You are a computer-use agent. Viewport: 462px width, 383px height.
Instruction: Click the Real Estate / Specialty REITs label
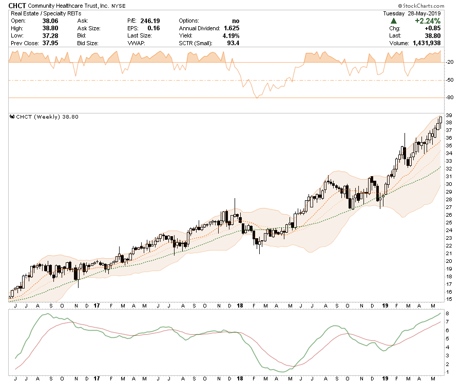[x=46, y=13]
